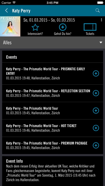
Task: Tap the Katy Perry page title
Action: click(21, 11)
